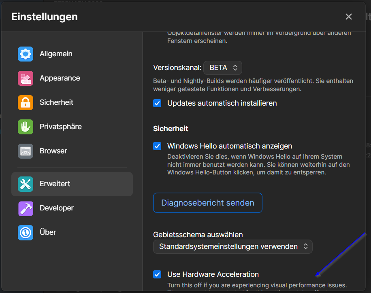
Task: Click the Allgemein gear icon
Action: coord(26,54)
